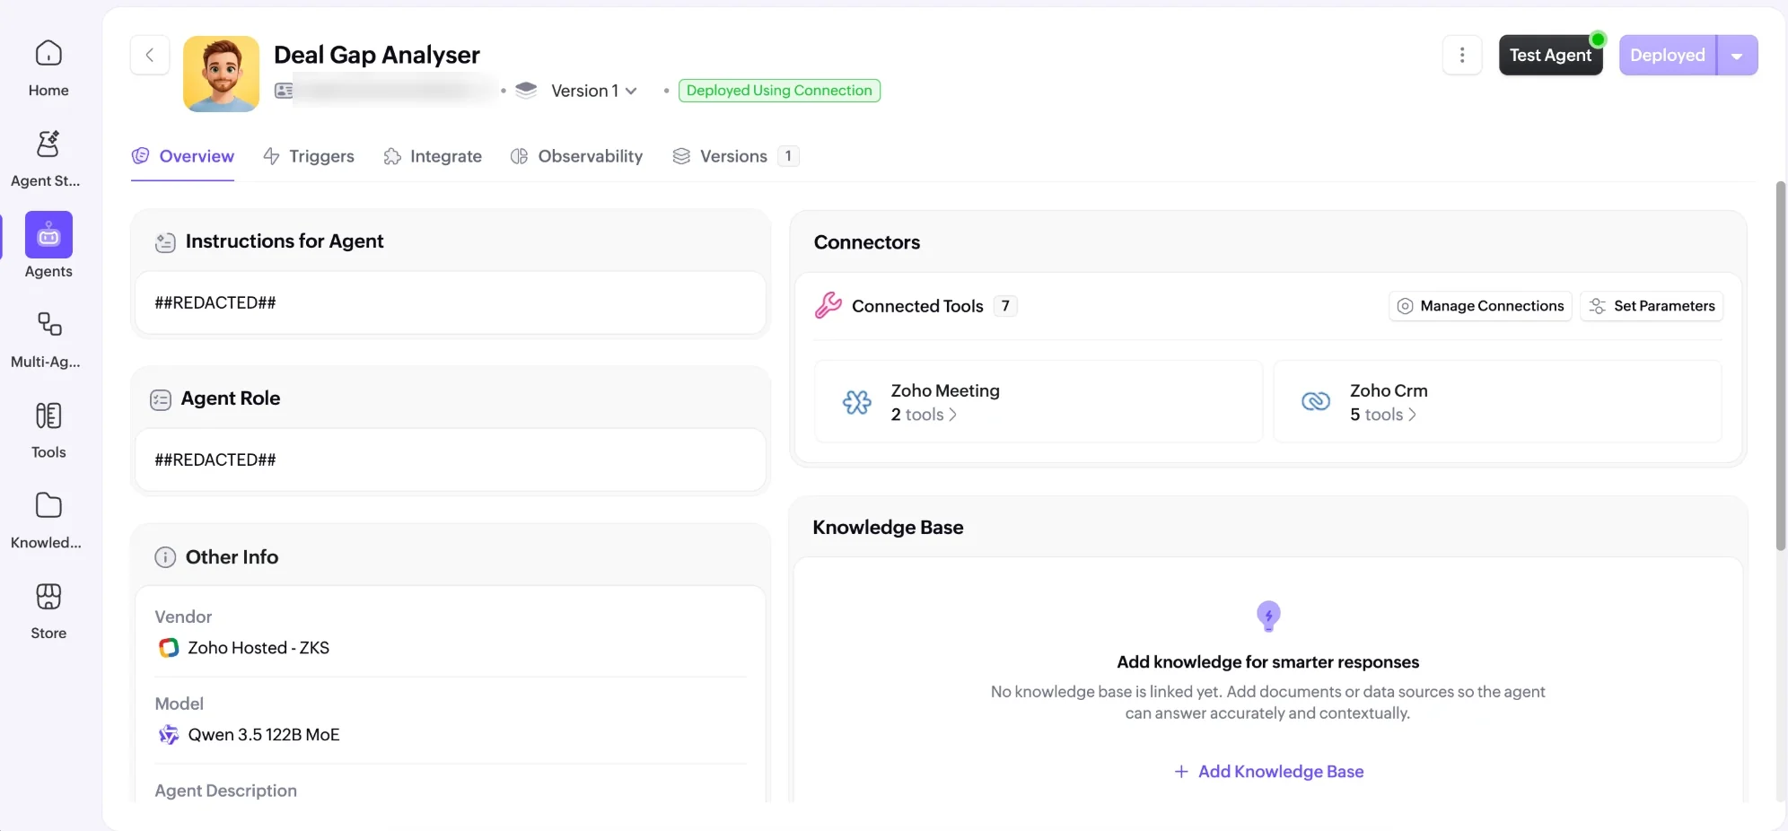
Task: Click Add Knowledge Base link
Action: (1268, 772)
